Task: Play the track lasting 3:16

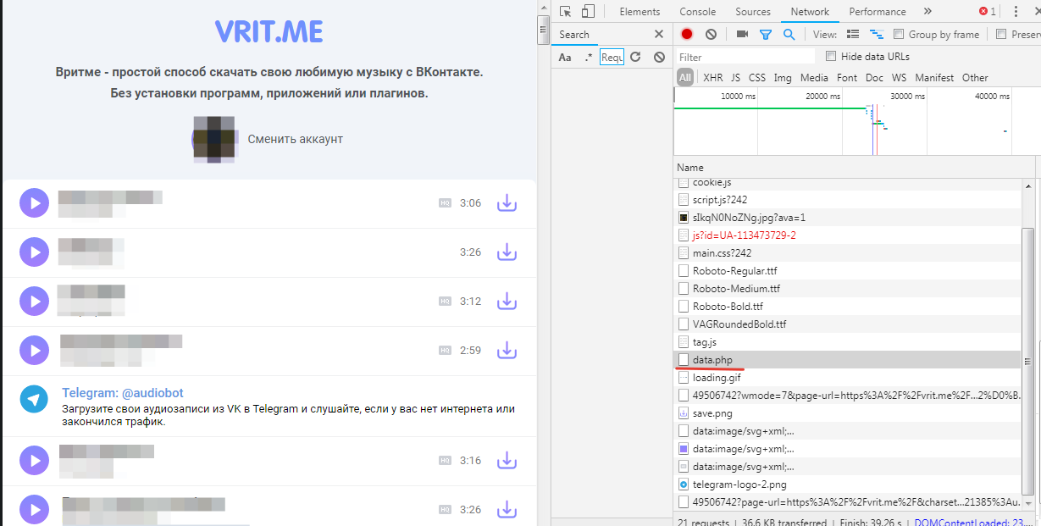Action: click(x=35, y=461)
